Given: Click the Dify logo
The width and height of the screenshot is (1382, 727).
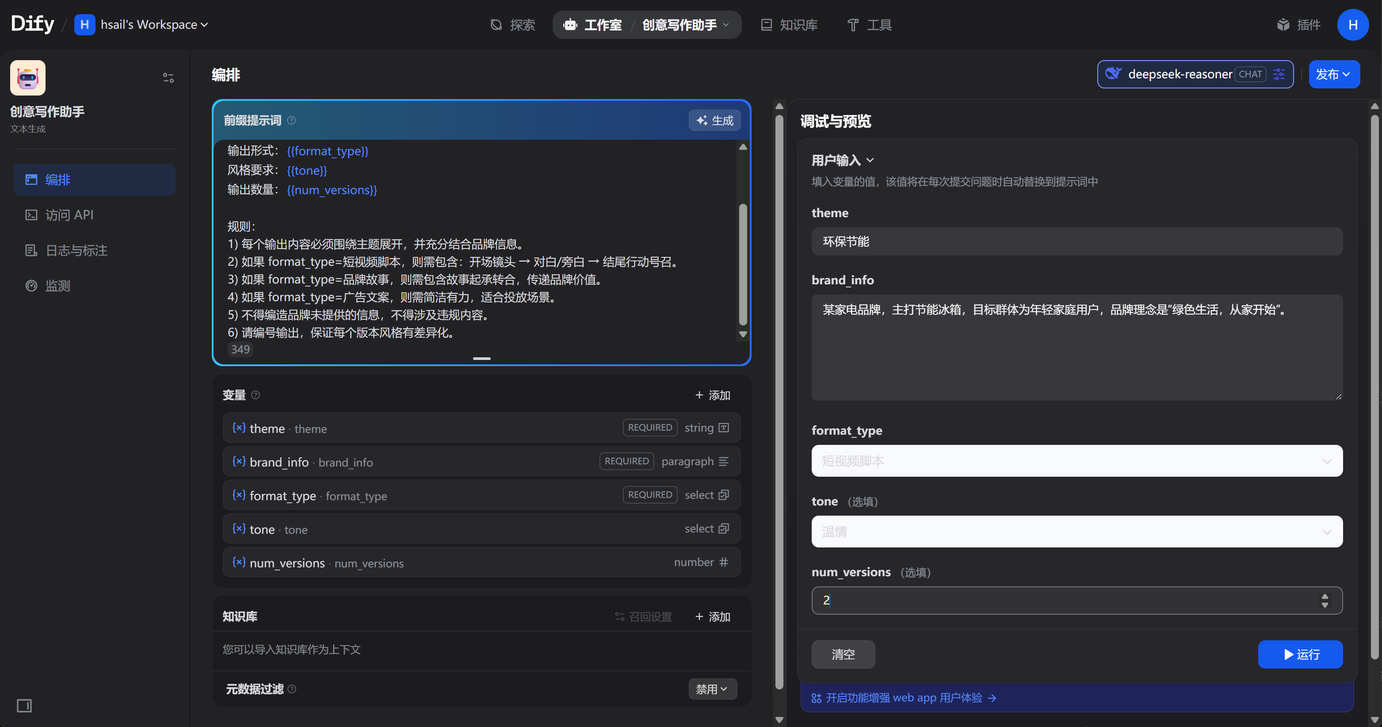Looking at the screenshot, I should click(x=32, y=24).
